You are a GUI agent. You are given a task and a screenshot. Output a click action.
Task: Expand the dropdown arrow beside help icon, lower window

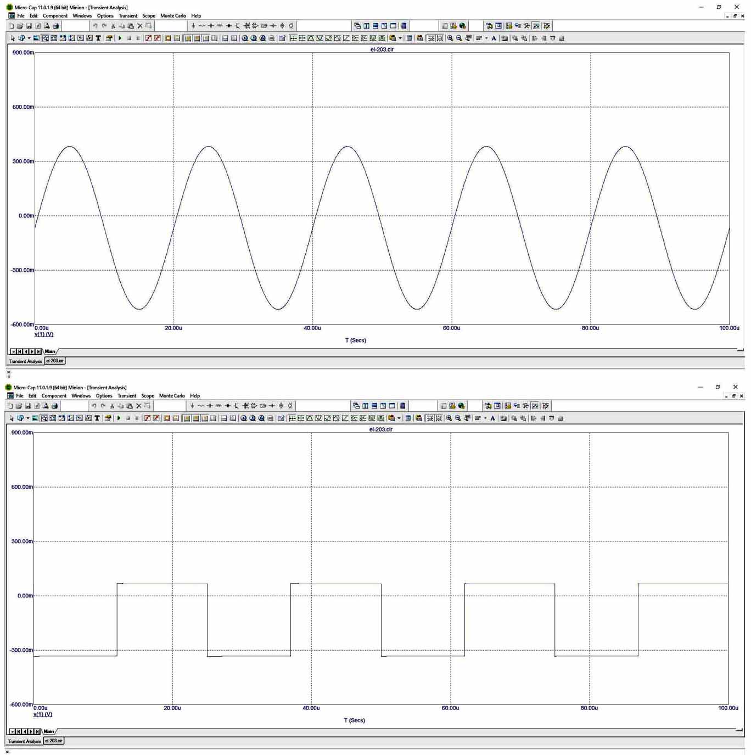click(x=27, y=418)
